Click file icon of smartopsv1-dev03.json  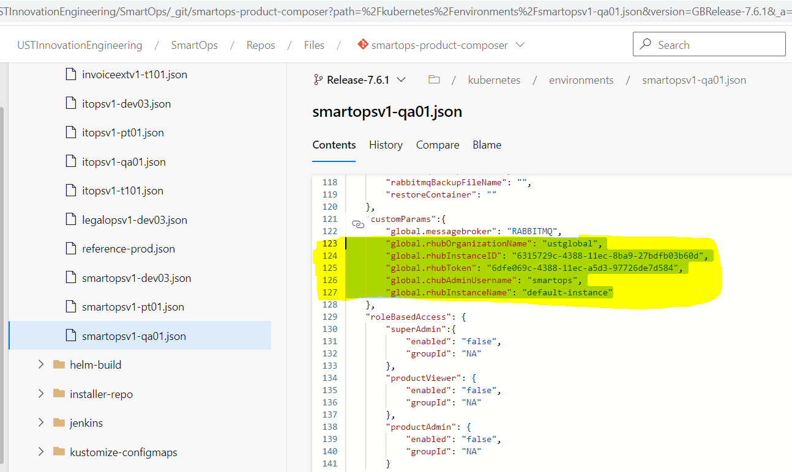[70, 278]
